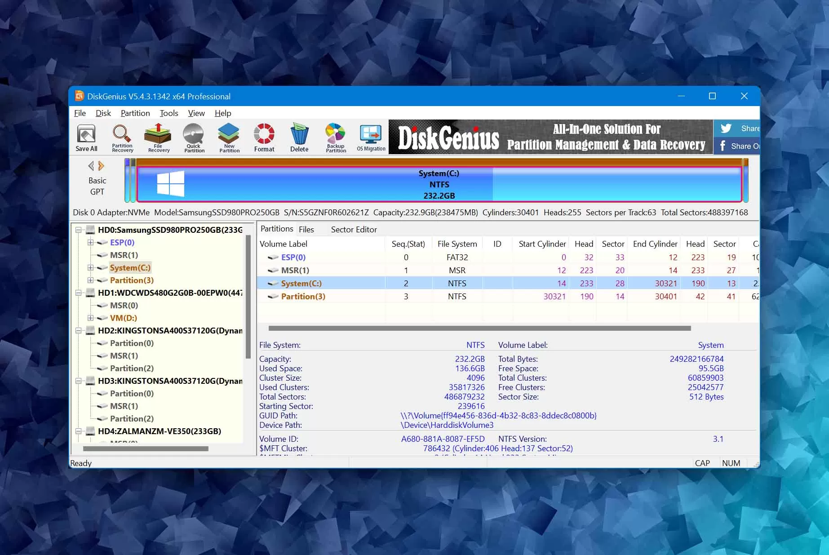Click the Windows logo on the disk map

(171, 184)
